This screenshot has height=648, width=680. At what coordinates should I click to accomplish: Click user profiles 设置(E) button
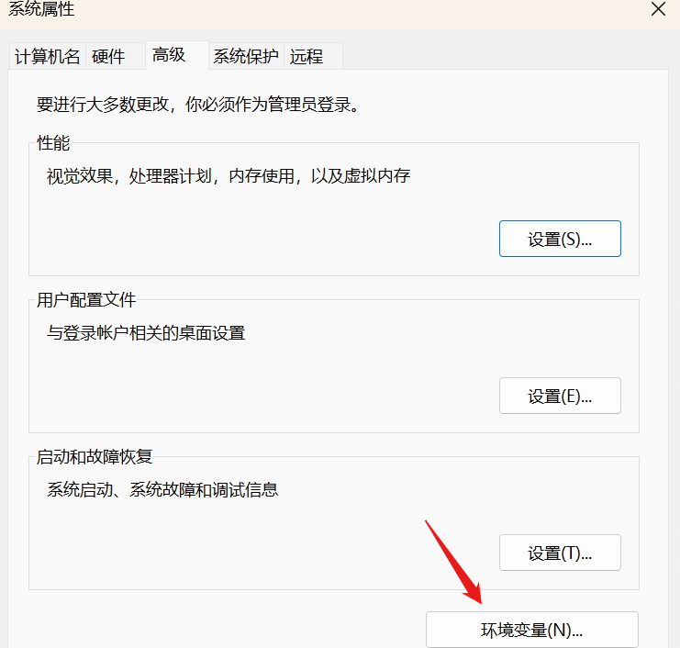click(x=560, y=396)
